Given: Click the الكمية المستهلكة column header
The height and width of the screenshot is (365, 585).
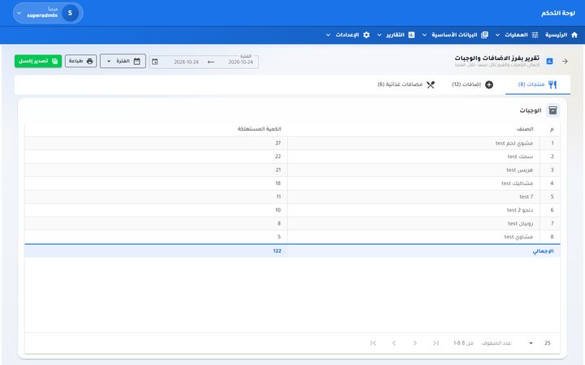Looking at the screenshot, I should (259, 129).
